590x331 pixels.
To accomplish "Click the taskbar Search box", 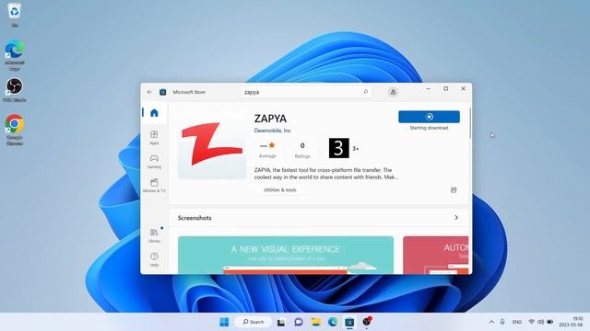I will [x=253, y=322].
